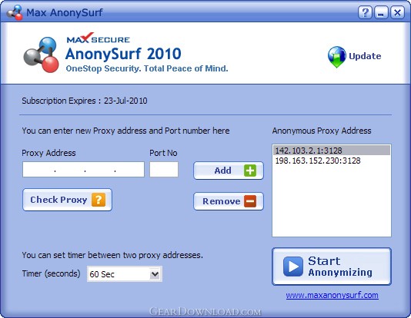Click the Start Anonymizing text

click(x=340, y=267)
